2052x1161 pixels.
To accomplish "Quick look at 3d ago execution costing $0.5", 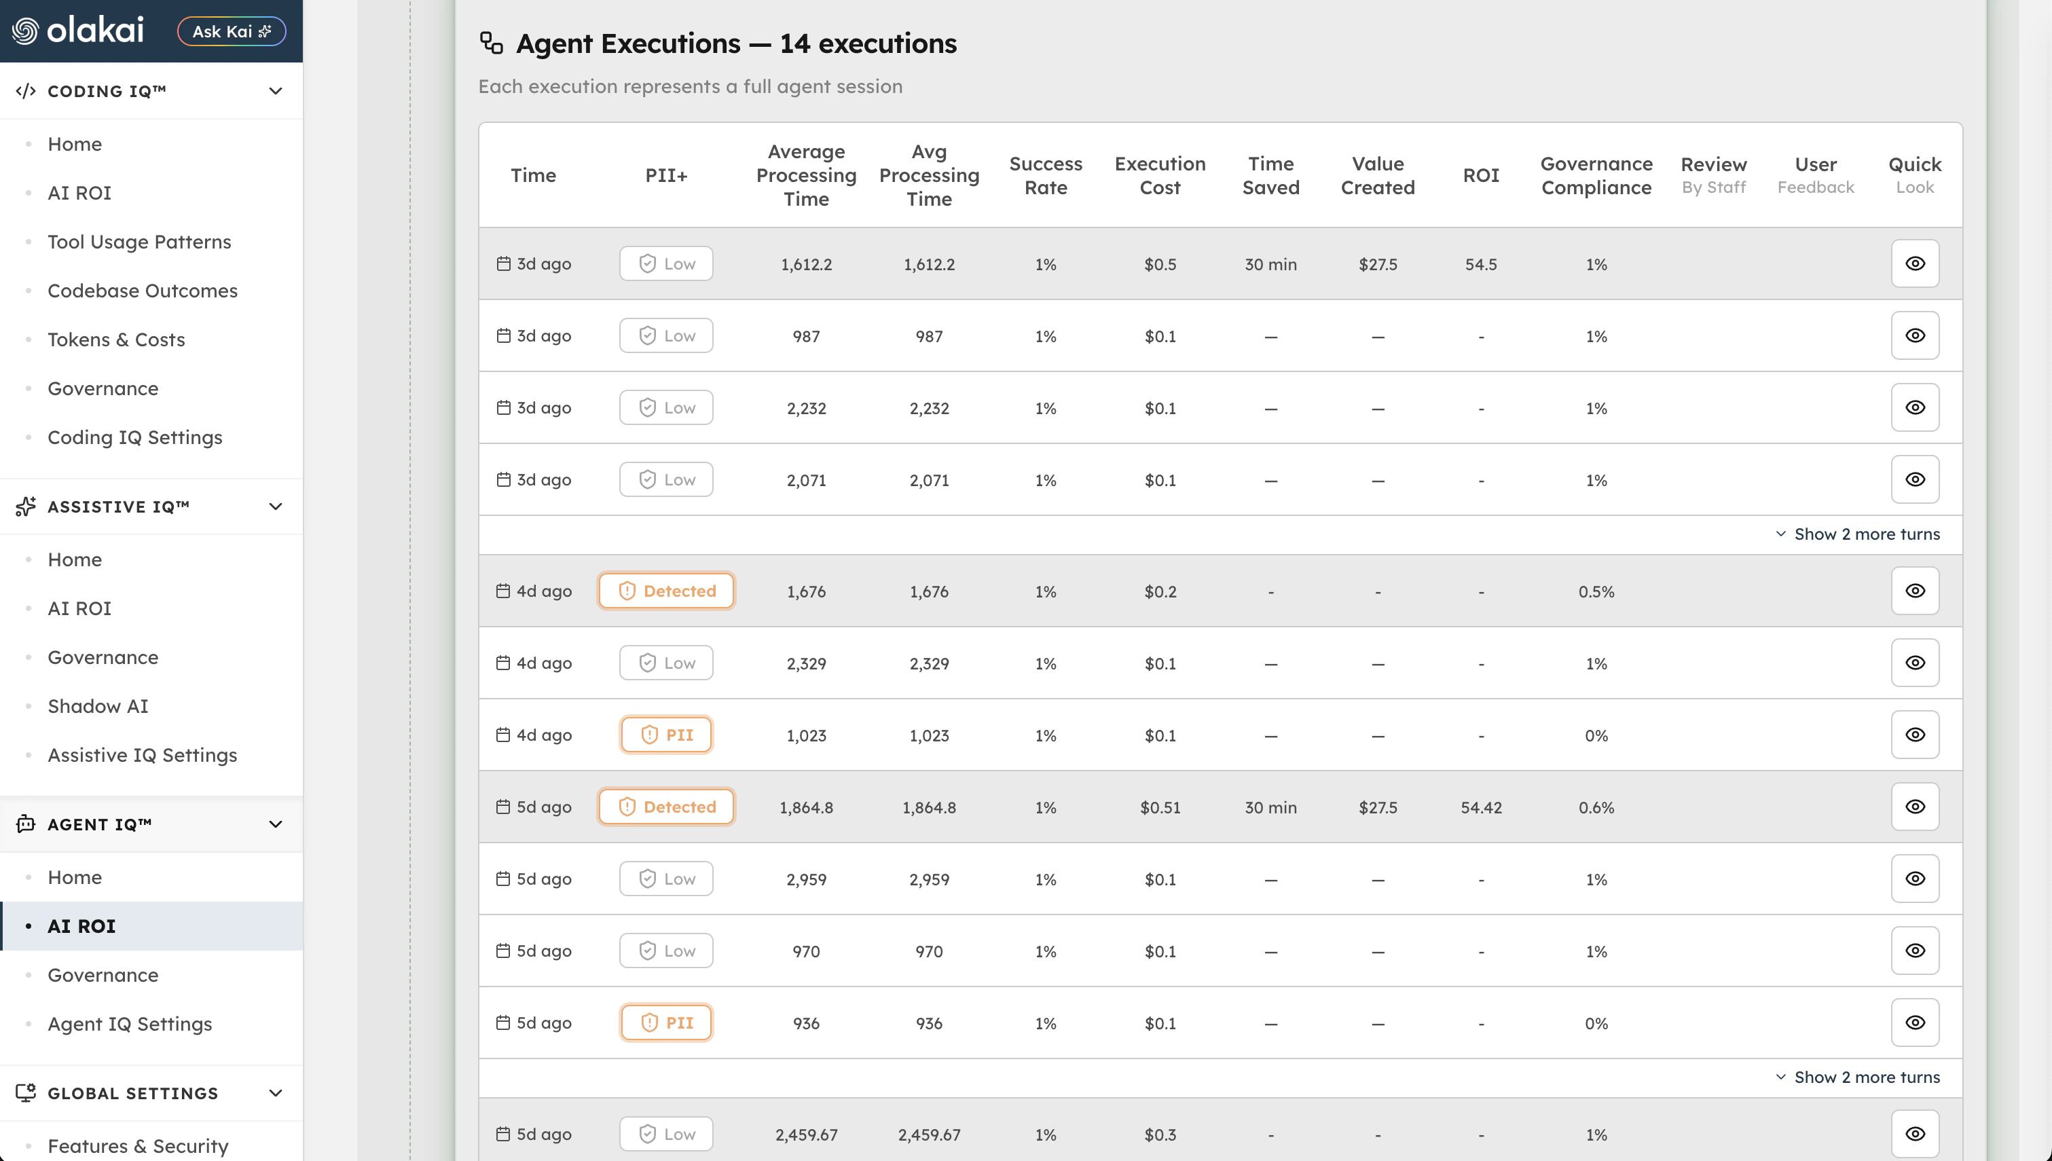I will point(1915,264).
